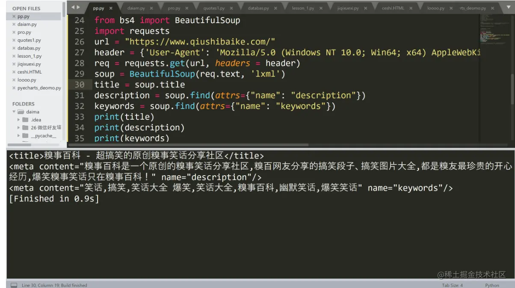Close the quotes1.py tab
The width and height of the screenshot is (515, 288).
click(x=232, y=8)
